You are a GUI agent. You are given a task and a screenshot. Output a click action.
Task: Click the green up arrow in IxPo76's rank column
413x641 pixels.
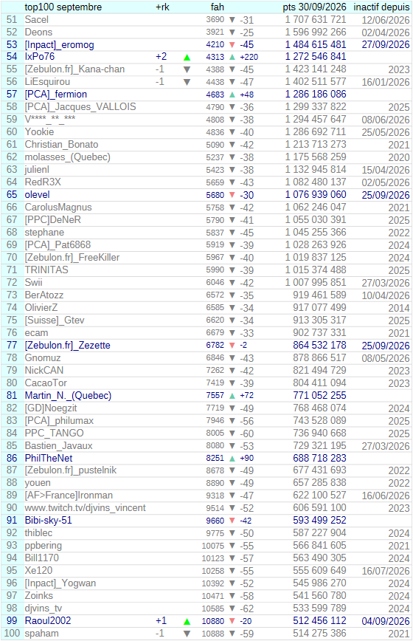click(187, 58)
